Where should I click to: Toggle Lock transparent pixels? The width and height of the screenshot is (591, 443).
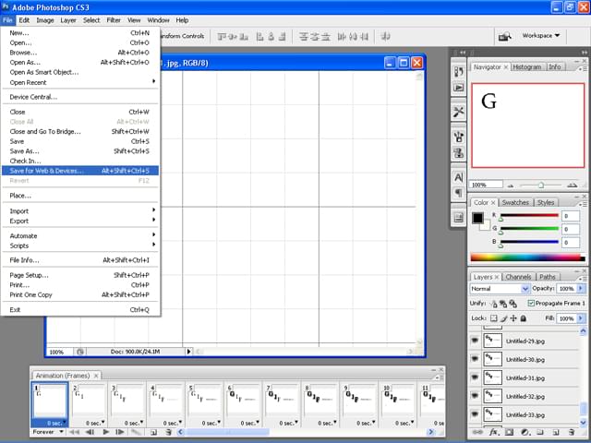click(494, 318)
